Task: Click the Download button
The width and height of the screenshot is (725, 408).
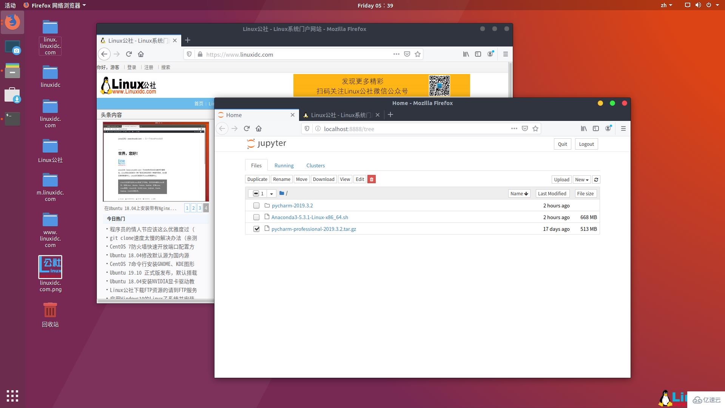Action: click(x=324, y=179)
